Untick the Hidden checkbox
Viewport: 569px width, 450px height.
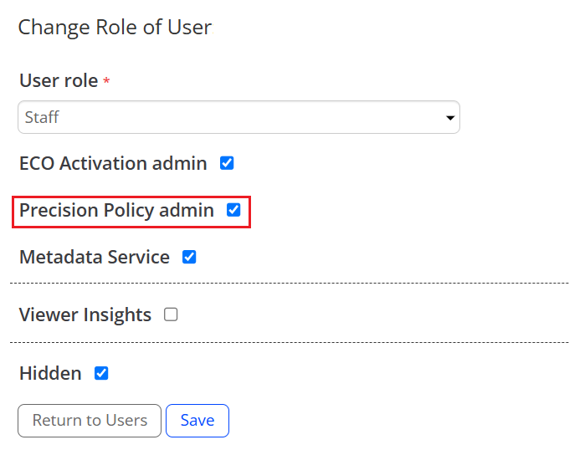[x=101, y=373]
